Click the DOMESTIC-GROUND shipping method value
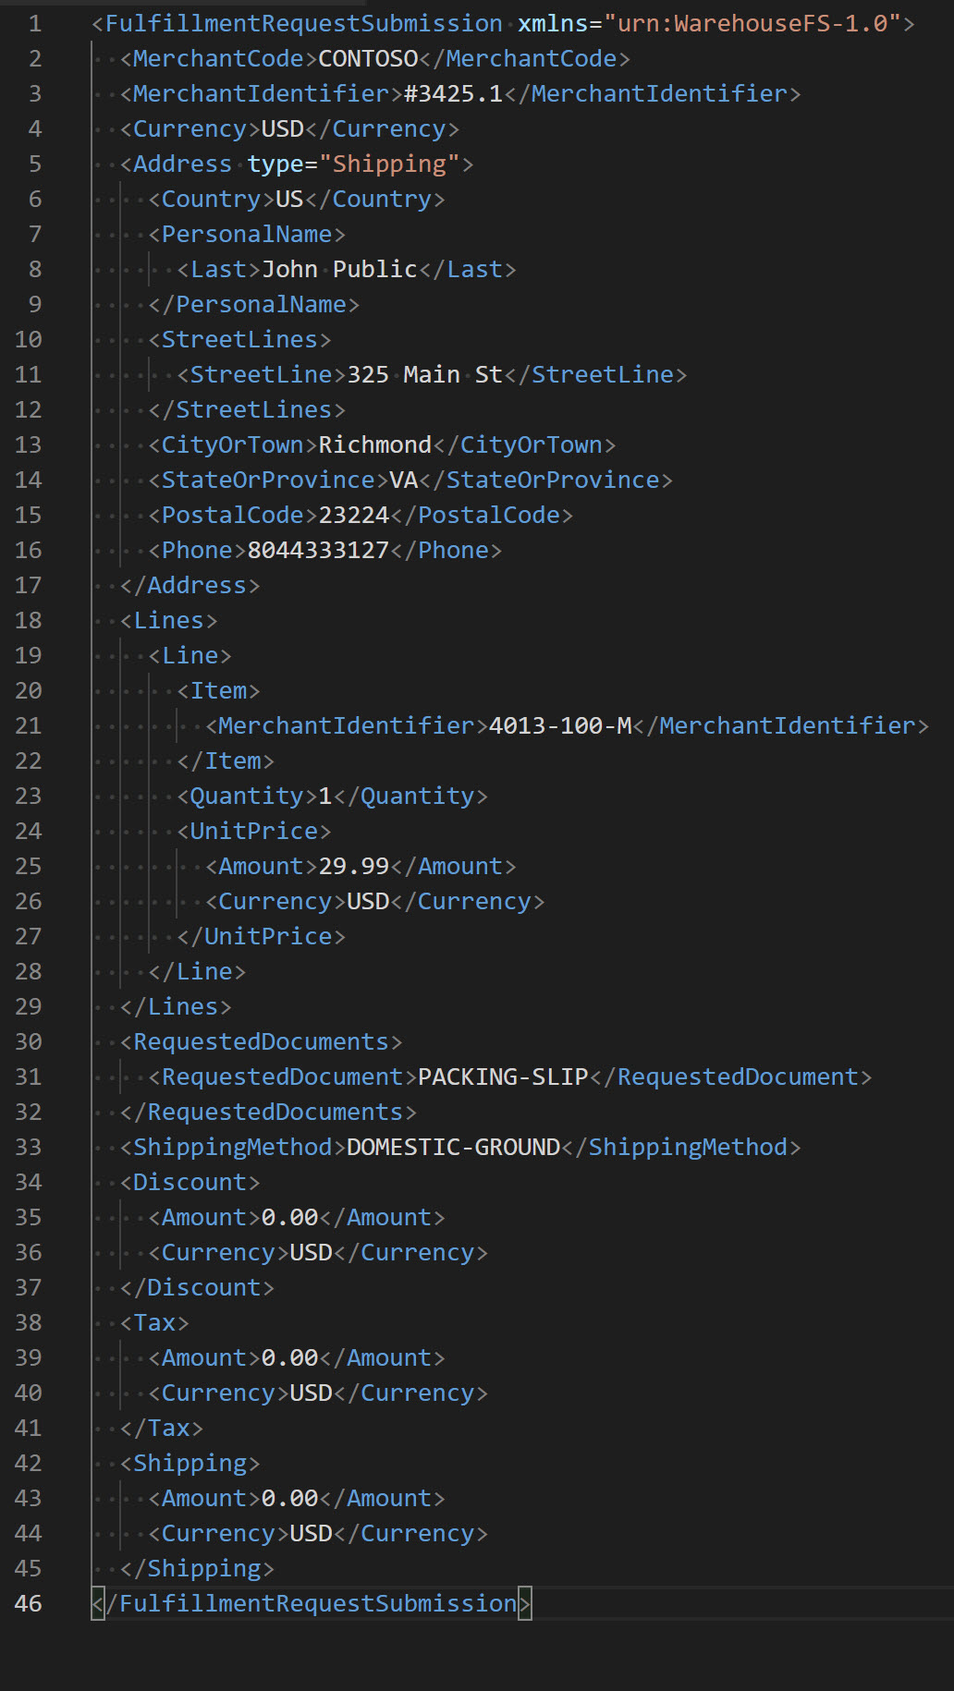954x1691 pixels. click(453, 1147)
